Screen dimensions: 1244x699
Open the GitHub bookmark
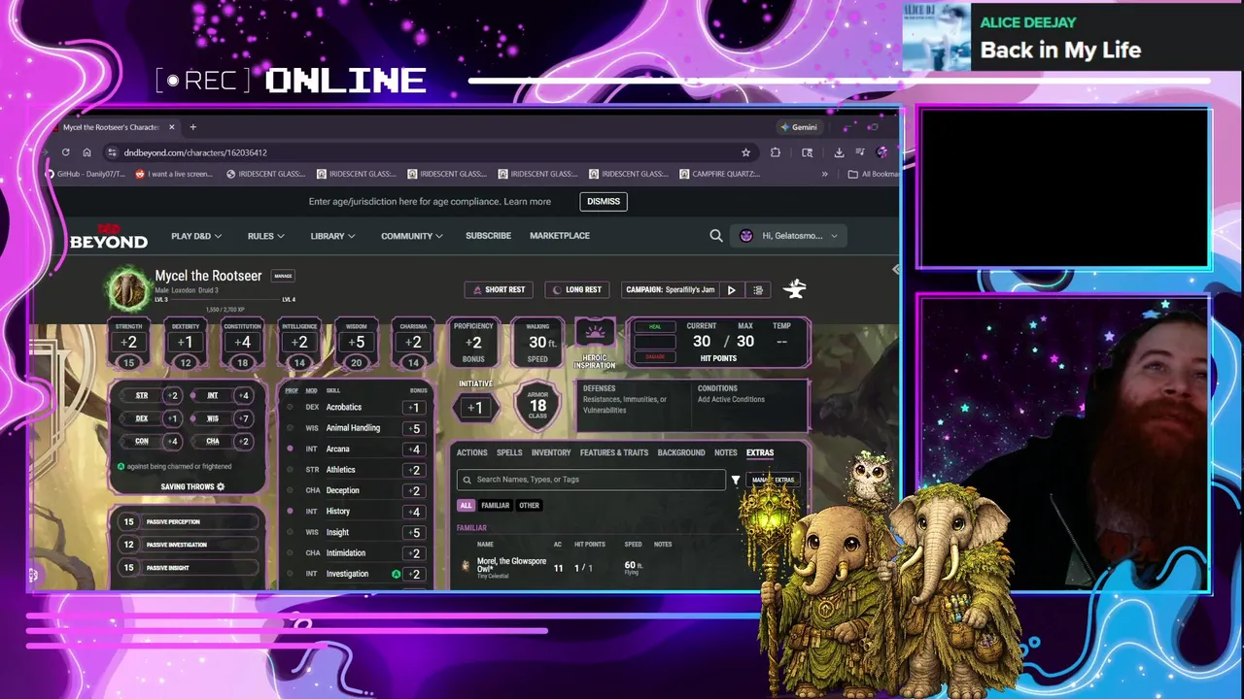pyautogui.click(x=86, y=174)
